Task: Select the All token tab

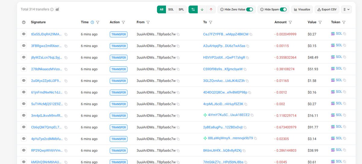Action: point(161,9)
